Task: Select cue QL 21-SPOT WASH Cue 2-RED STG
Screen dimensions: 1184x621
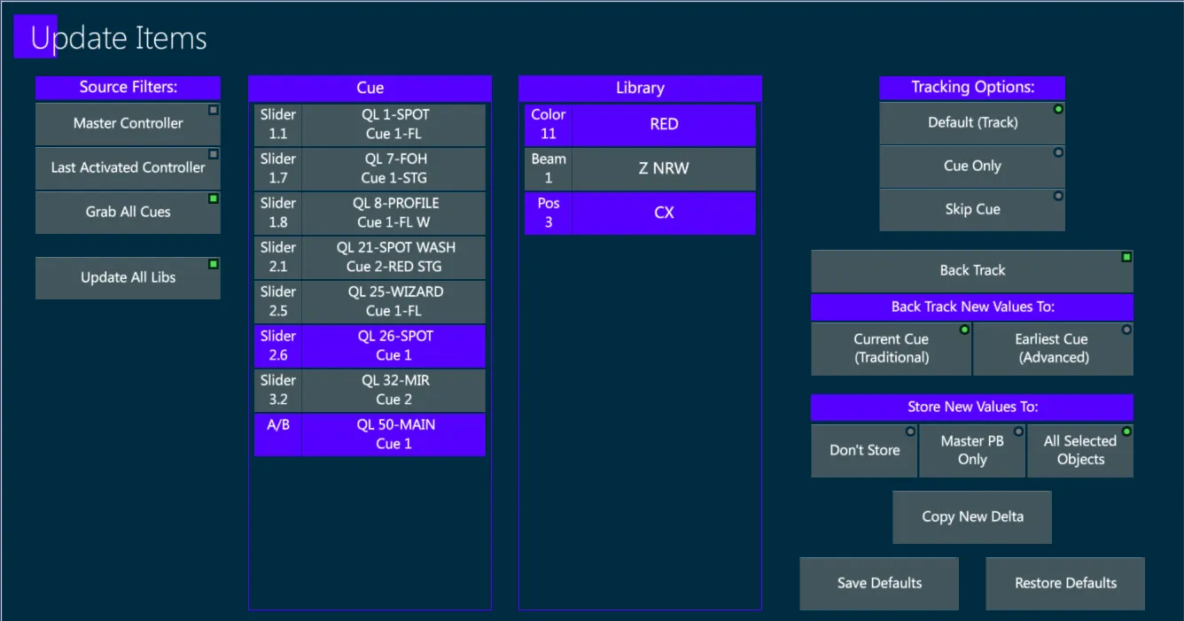Action: 393,258
